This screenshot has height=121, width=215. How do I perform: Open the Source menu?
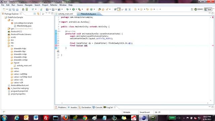tap(20, 5)
